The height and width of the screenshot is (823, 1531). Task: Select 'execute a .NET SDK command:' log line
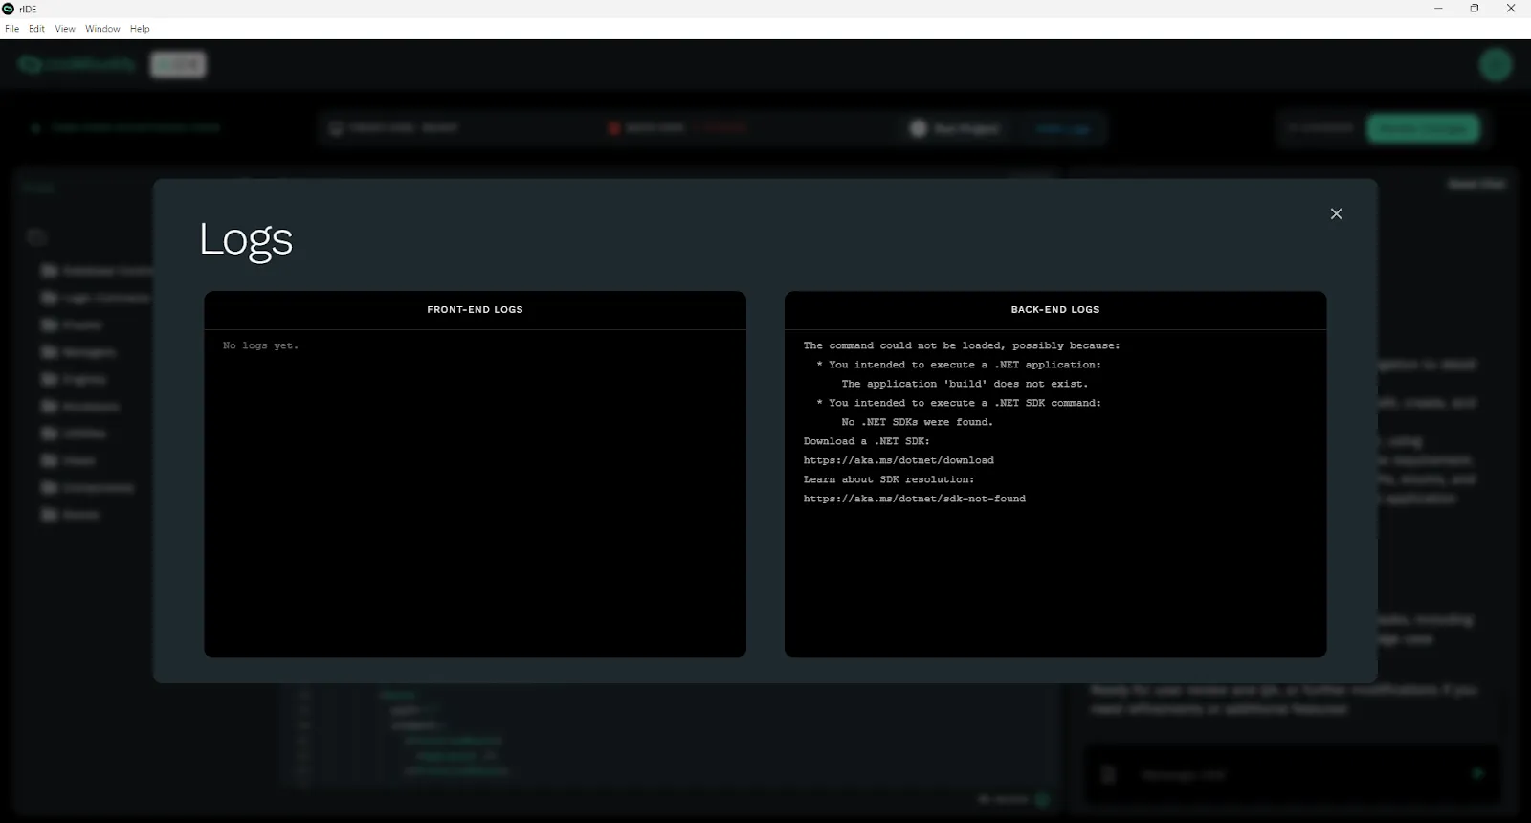click(959, 403)
